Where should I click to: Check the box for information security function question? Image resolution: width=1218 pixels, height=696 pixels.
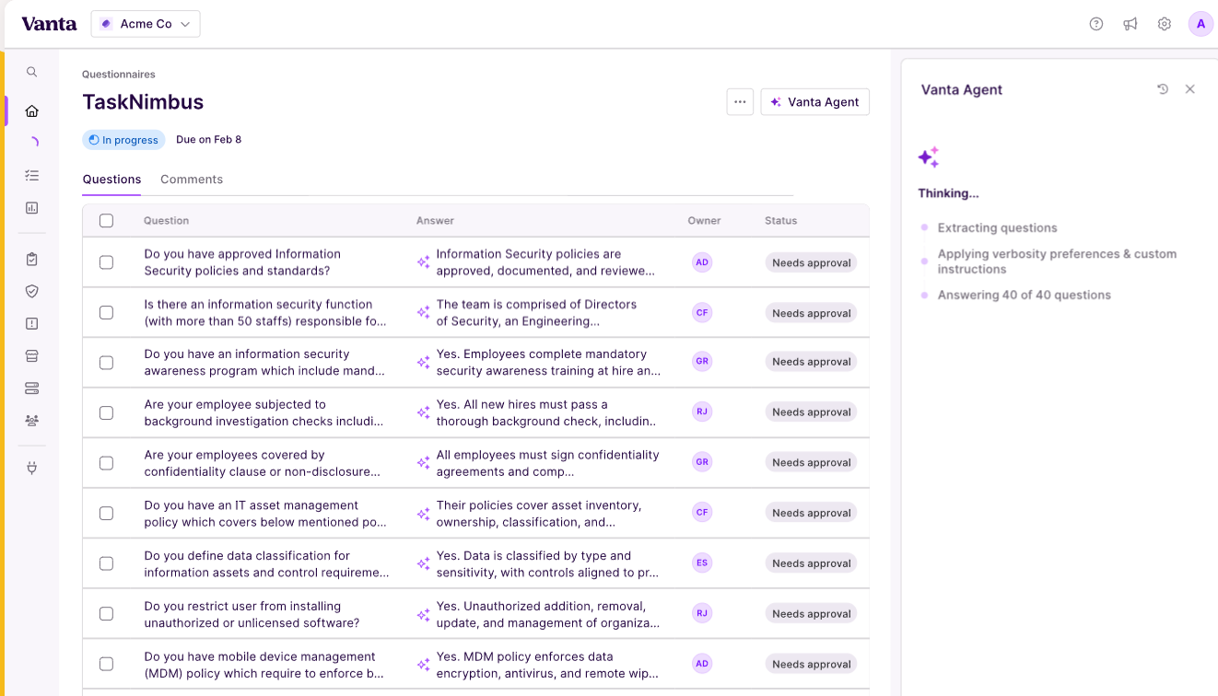(106, 313)
